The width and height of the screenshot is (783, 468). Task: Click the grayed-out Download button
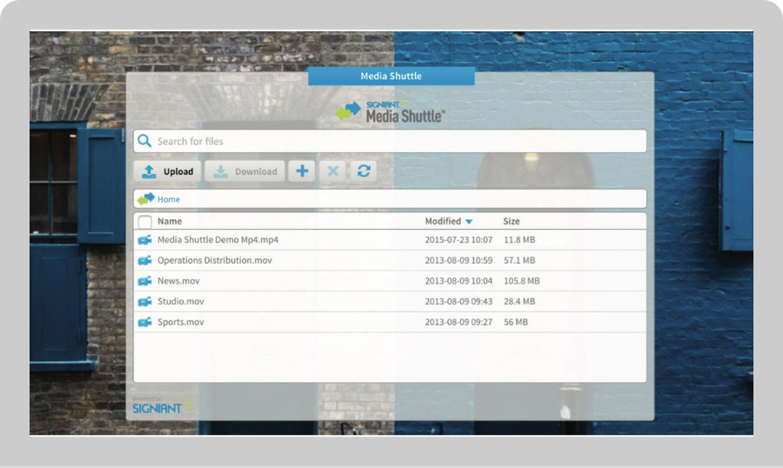point(244,171)
